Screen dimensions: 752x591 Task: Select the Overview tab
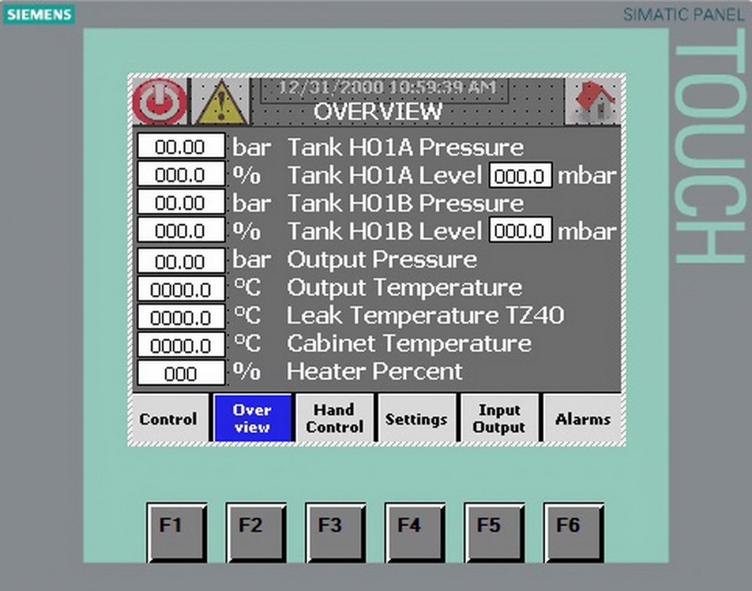click(252, 419)
